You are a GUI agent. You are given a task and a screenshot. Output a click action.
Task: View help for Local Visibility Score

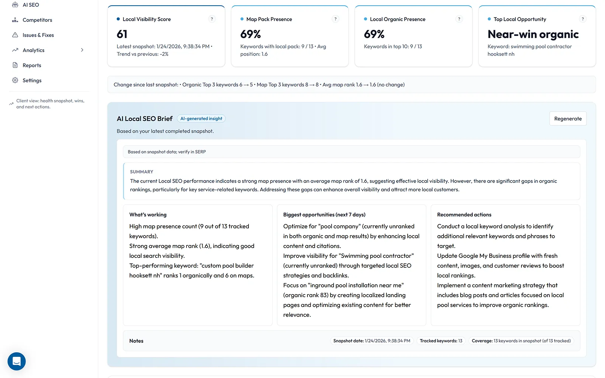(212, 19)
